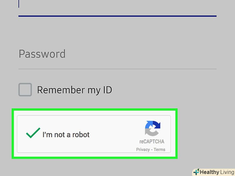The height and width of the screenshot is (176, 235).
Task: Click the reCAPTCHA text below the logo
Action: pyautogui.click(x=152, y=142)
